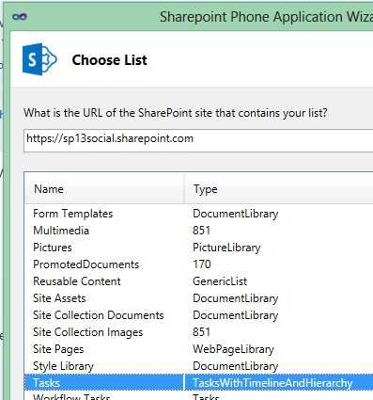Click the GenericList type cell
This screenshot has width=373, height=400.
(220, 281)
